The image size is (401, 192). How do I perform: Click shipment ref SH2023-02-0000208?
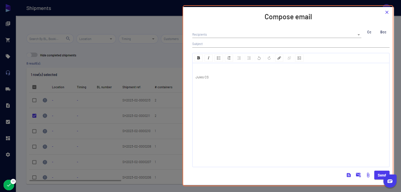coord(137,146)
